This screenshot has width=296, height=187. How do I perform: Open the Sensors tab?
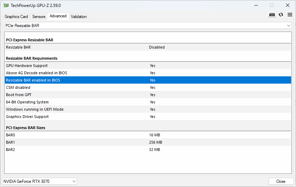(39, 17)
